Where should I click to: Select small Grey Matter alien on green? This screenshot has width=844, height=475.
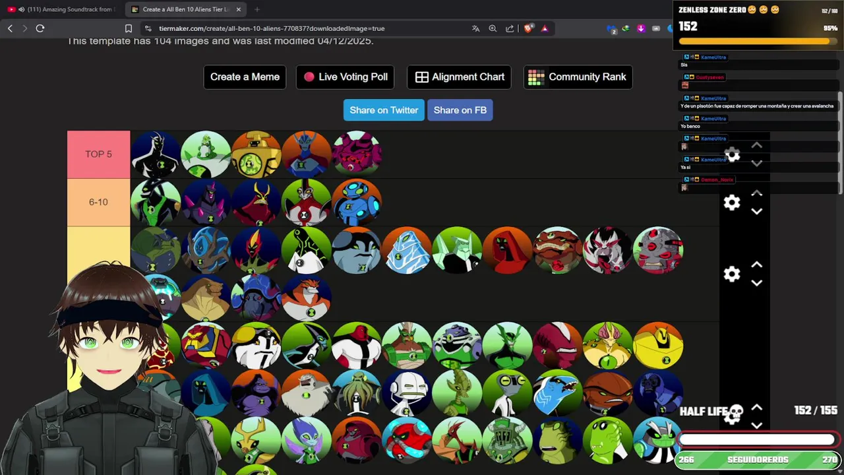507,394
